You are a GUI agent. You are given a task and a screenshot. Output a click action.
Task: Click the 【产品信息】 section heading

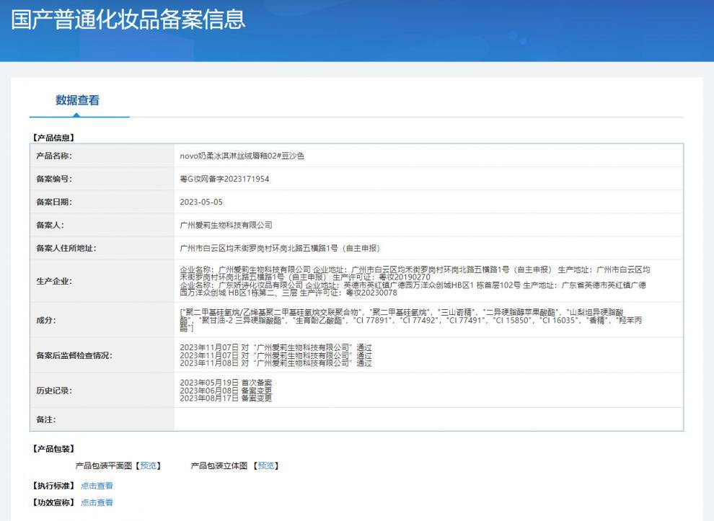pyautogui.click(x=53, y=138)
